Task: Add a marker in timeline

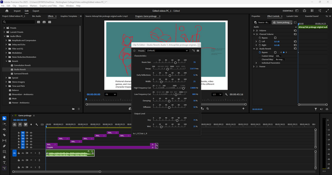Action: (x=31, y=125)
